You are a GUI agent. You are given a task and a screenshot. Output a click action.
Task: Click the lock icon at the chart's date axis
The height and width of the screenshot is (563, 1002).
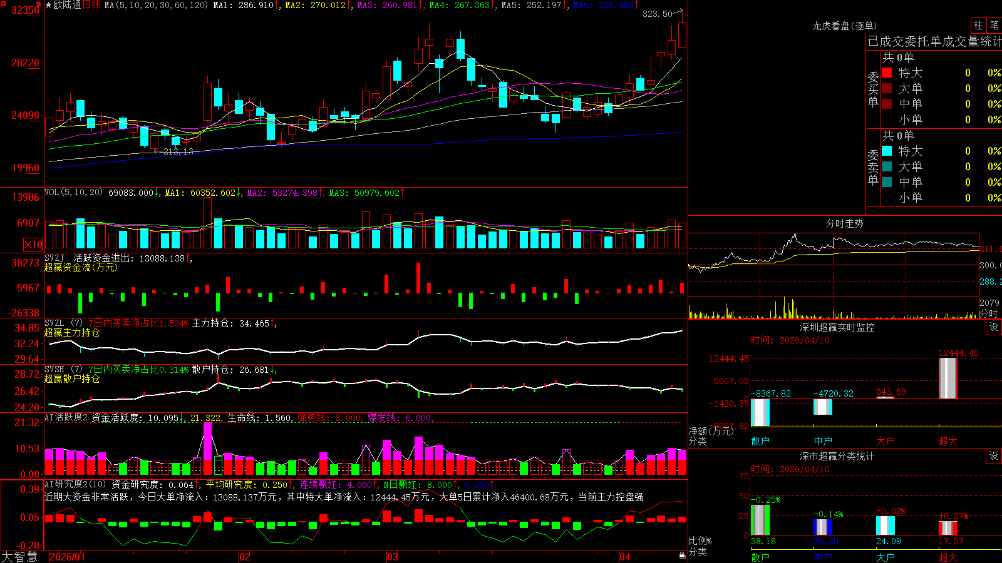(x=682, y=555)
